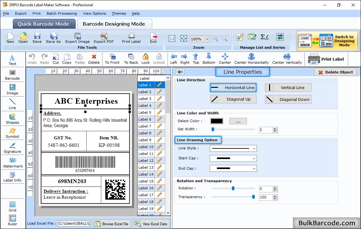Screen dimensions: 361x229
Task: Click the Save icon
Action: tap(37, 38)
